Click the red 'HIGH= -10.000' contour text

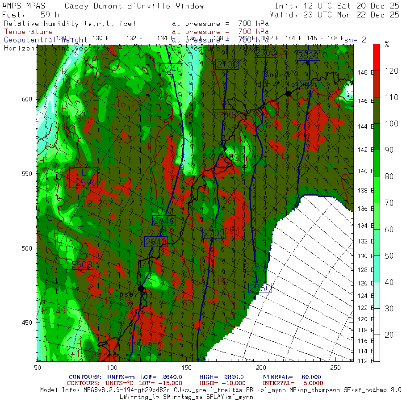[x=222, y=383]
